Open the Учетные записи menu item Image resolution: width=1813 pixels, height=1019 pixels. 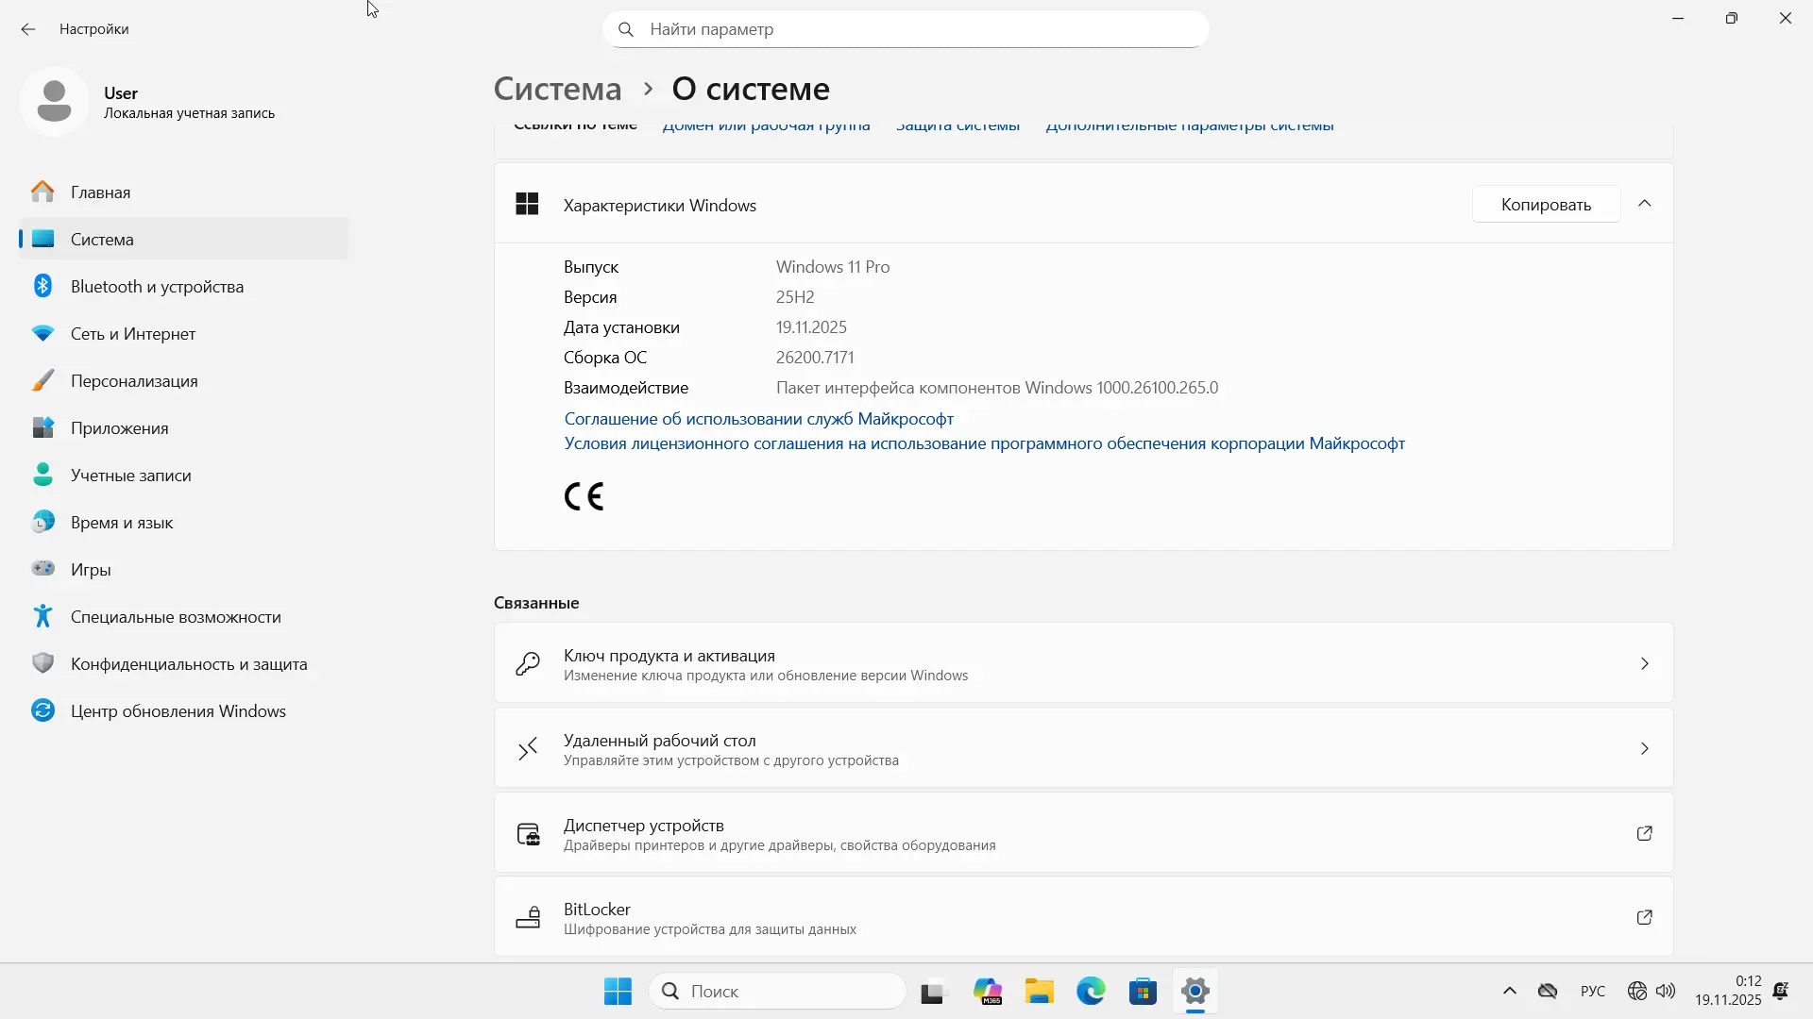(x=130, y=475)
